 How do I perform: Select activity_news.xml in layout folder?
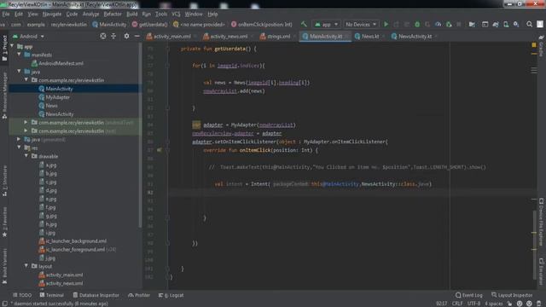[64, 283]
